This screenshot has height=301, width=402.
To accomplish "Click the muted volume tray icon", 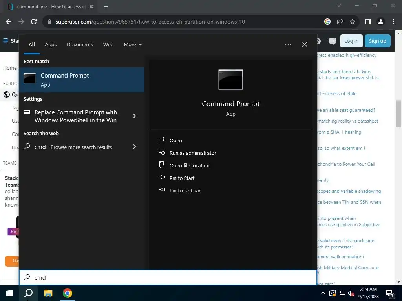I will (351, 293).
